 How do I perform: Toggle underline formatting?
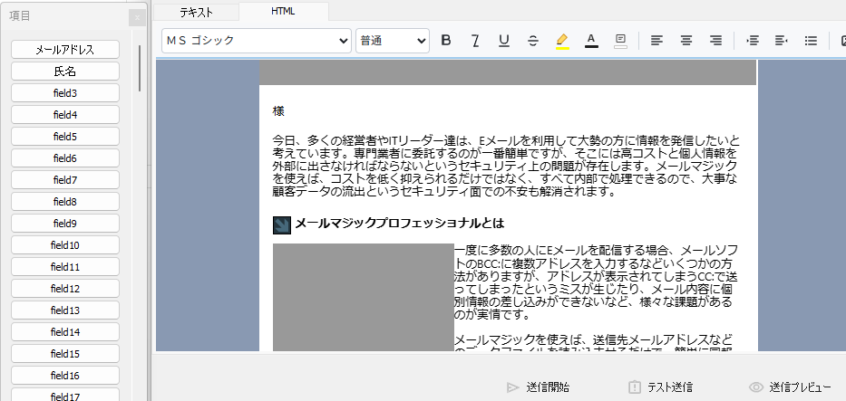pyautogui.click(x=504, y=41)
